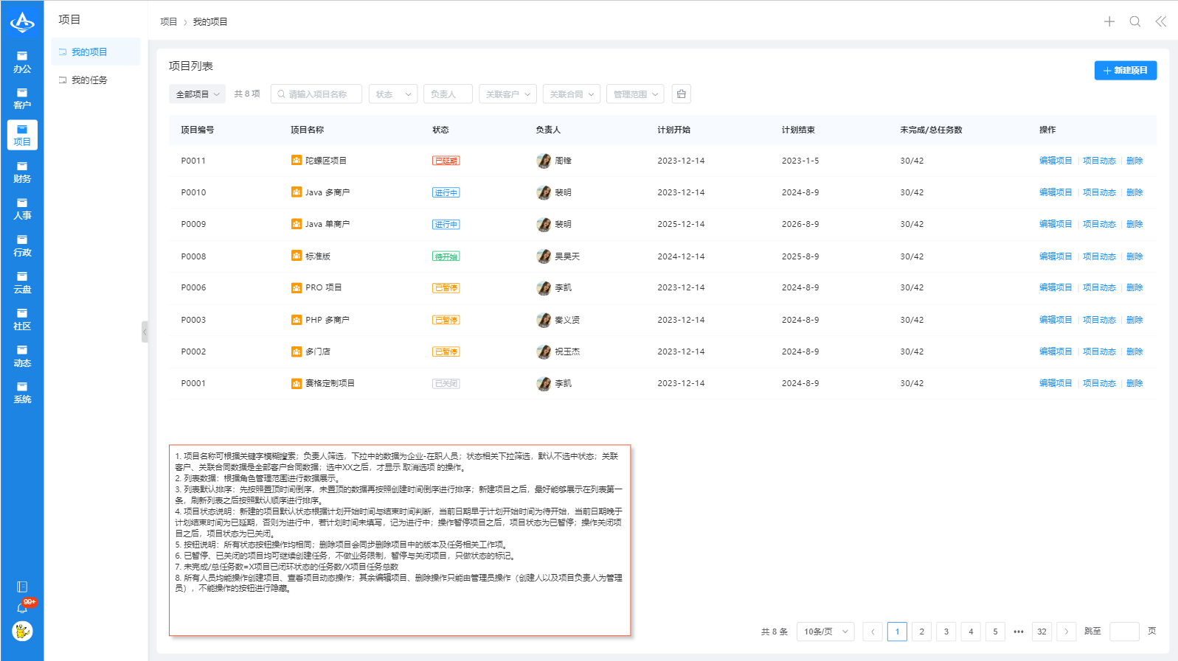Image resolution: width=1178 pixels, height=661 pixels.
Task: Open the 负责人 filter selector
Action: 448,94
